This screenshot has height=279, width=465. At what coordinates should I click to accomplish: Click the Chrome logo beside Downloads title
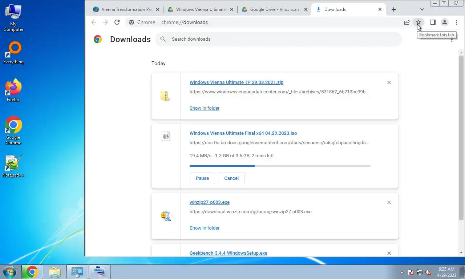tap(98, 39)
